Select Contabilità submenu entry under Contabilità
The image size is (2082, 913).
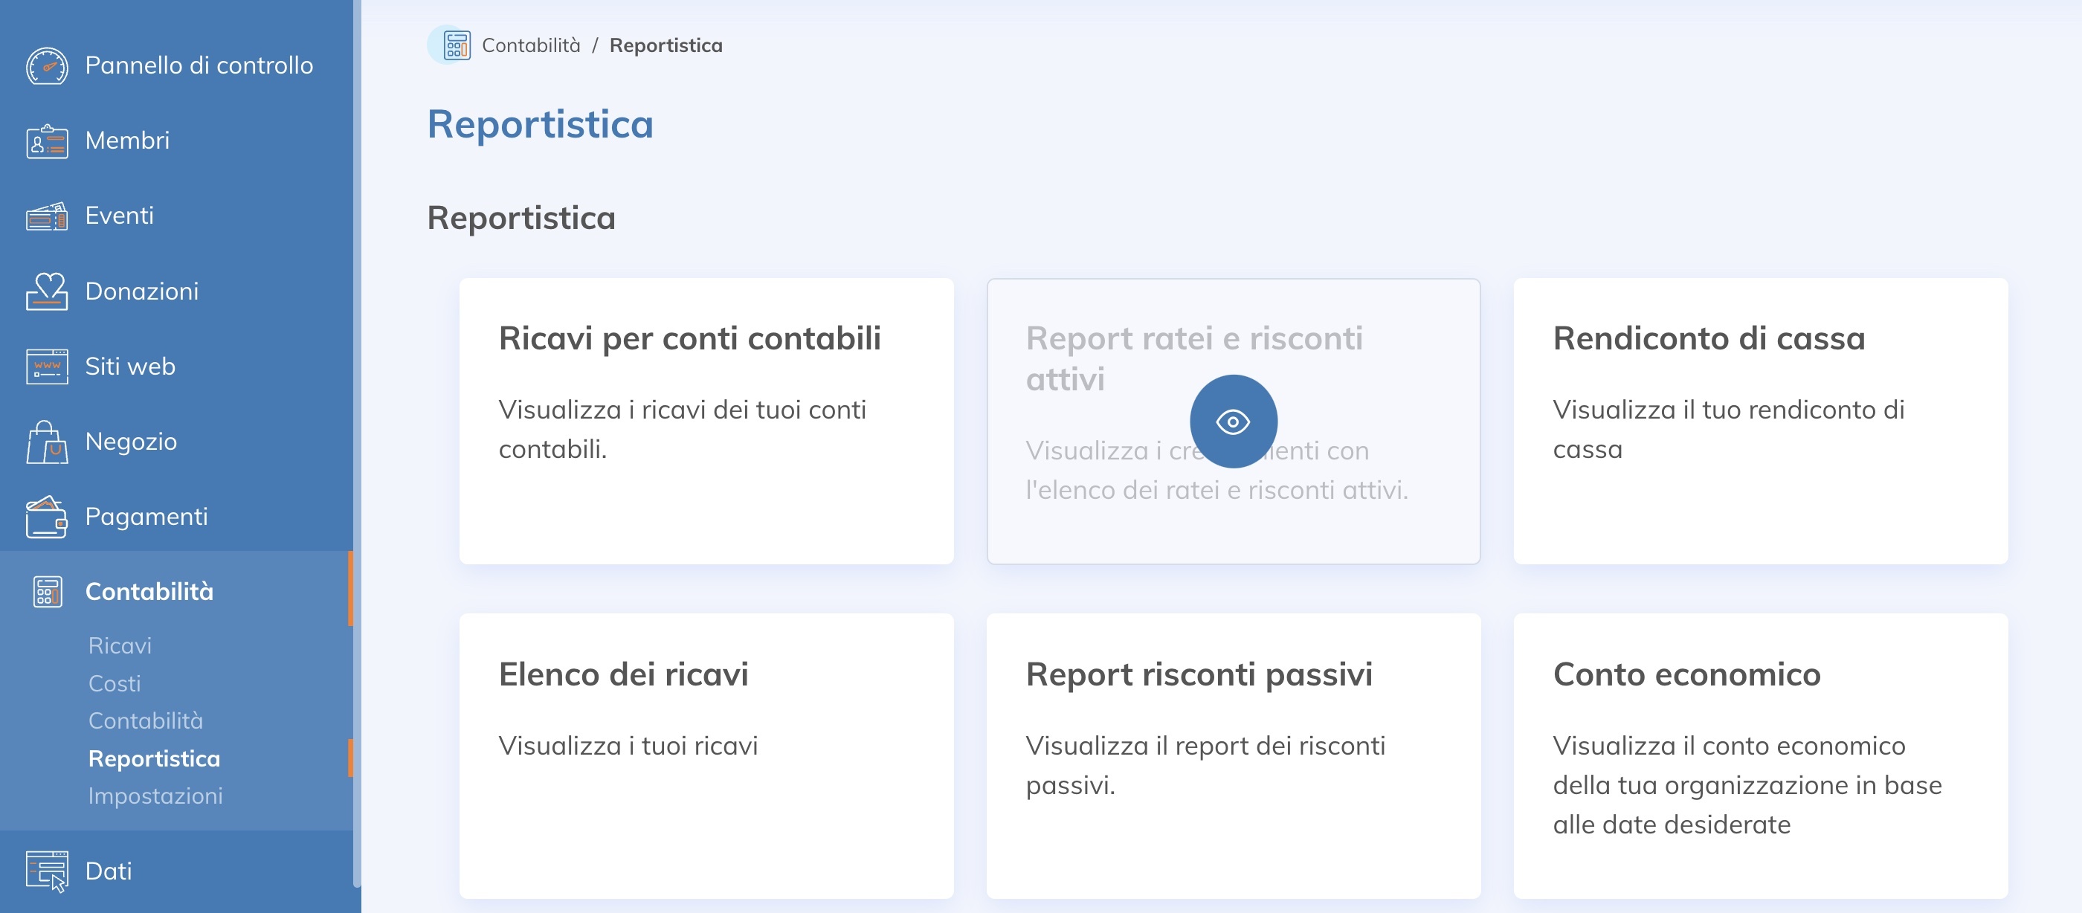pos(146,720)
